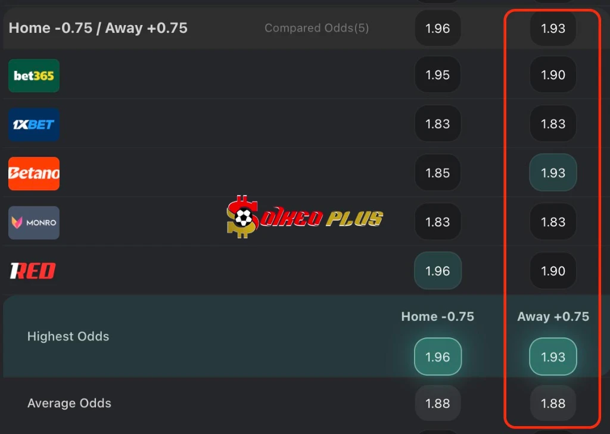The width and height of the screenshot is (610, 434).
Task: Open the Betano bookmaker logo
Action: coord(34,173)
